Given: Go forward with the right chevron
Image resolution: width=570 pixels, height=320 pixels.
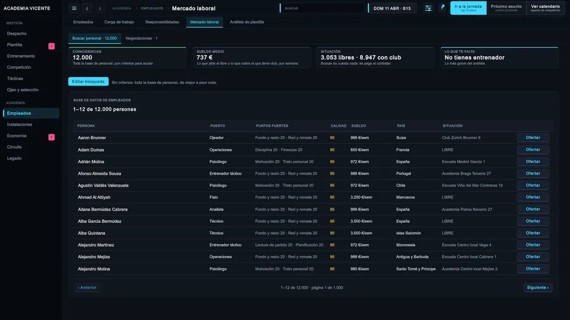Looking at the screenshot, I should [x=100, y=8].
